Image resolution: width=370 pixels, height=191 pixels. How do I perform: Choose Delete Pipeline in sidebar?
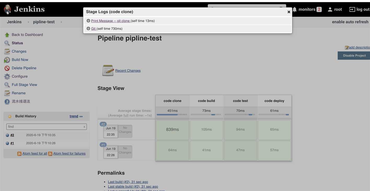click(x=24, y=68)
